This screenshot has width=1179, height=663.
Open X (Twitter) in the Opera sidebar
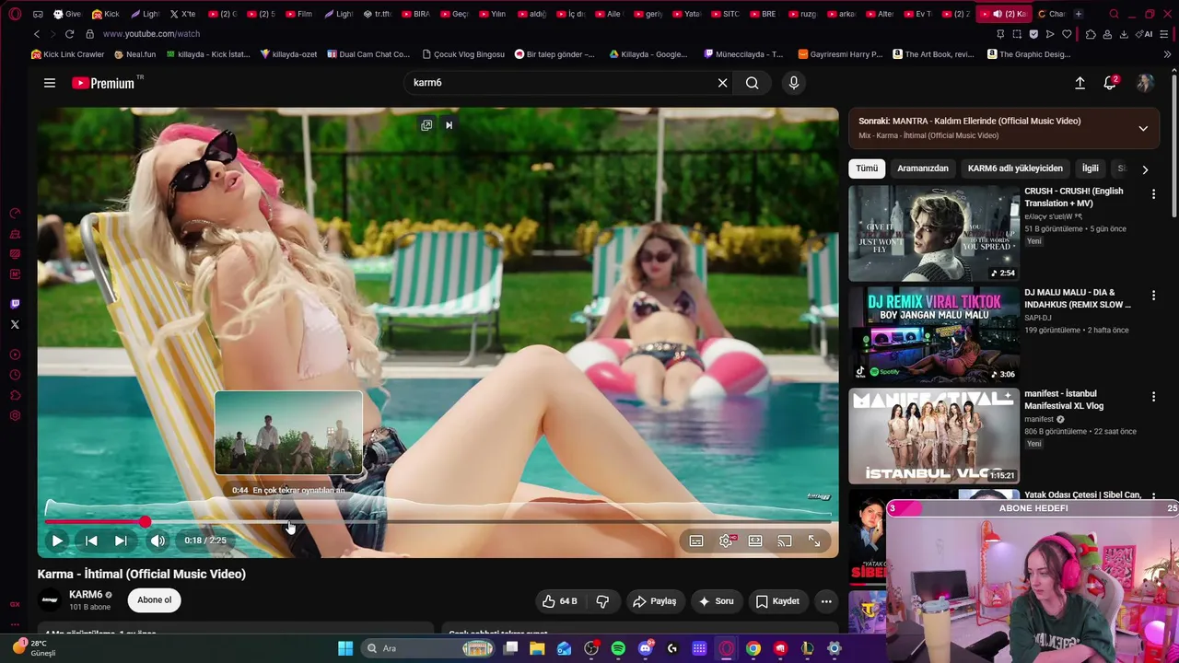tap(15, 324)
